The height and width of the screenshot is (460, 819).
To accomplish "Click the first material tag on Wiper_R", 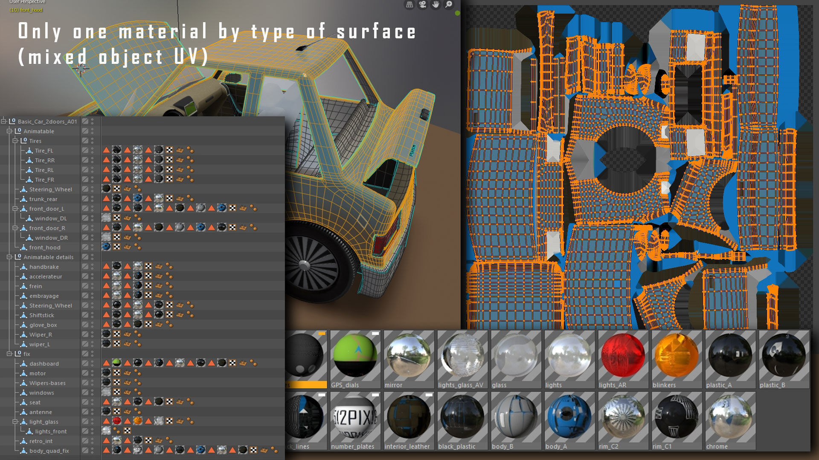I will (106, 334).
